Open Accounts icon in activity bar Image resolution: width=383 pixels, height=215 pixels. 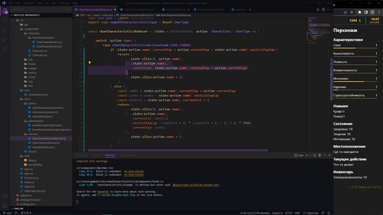pos(5,196)
